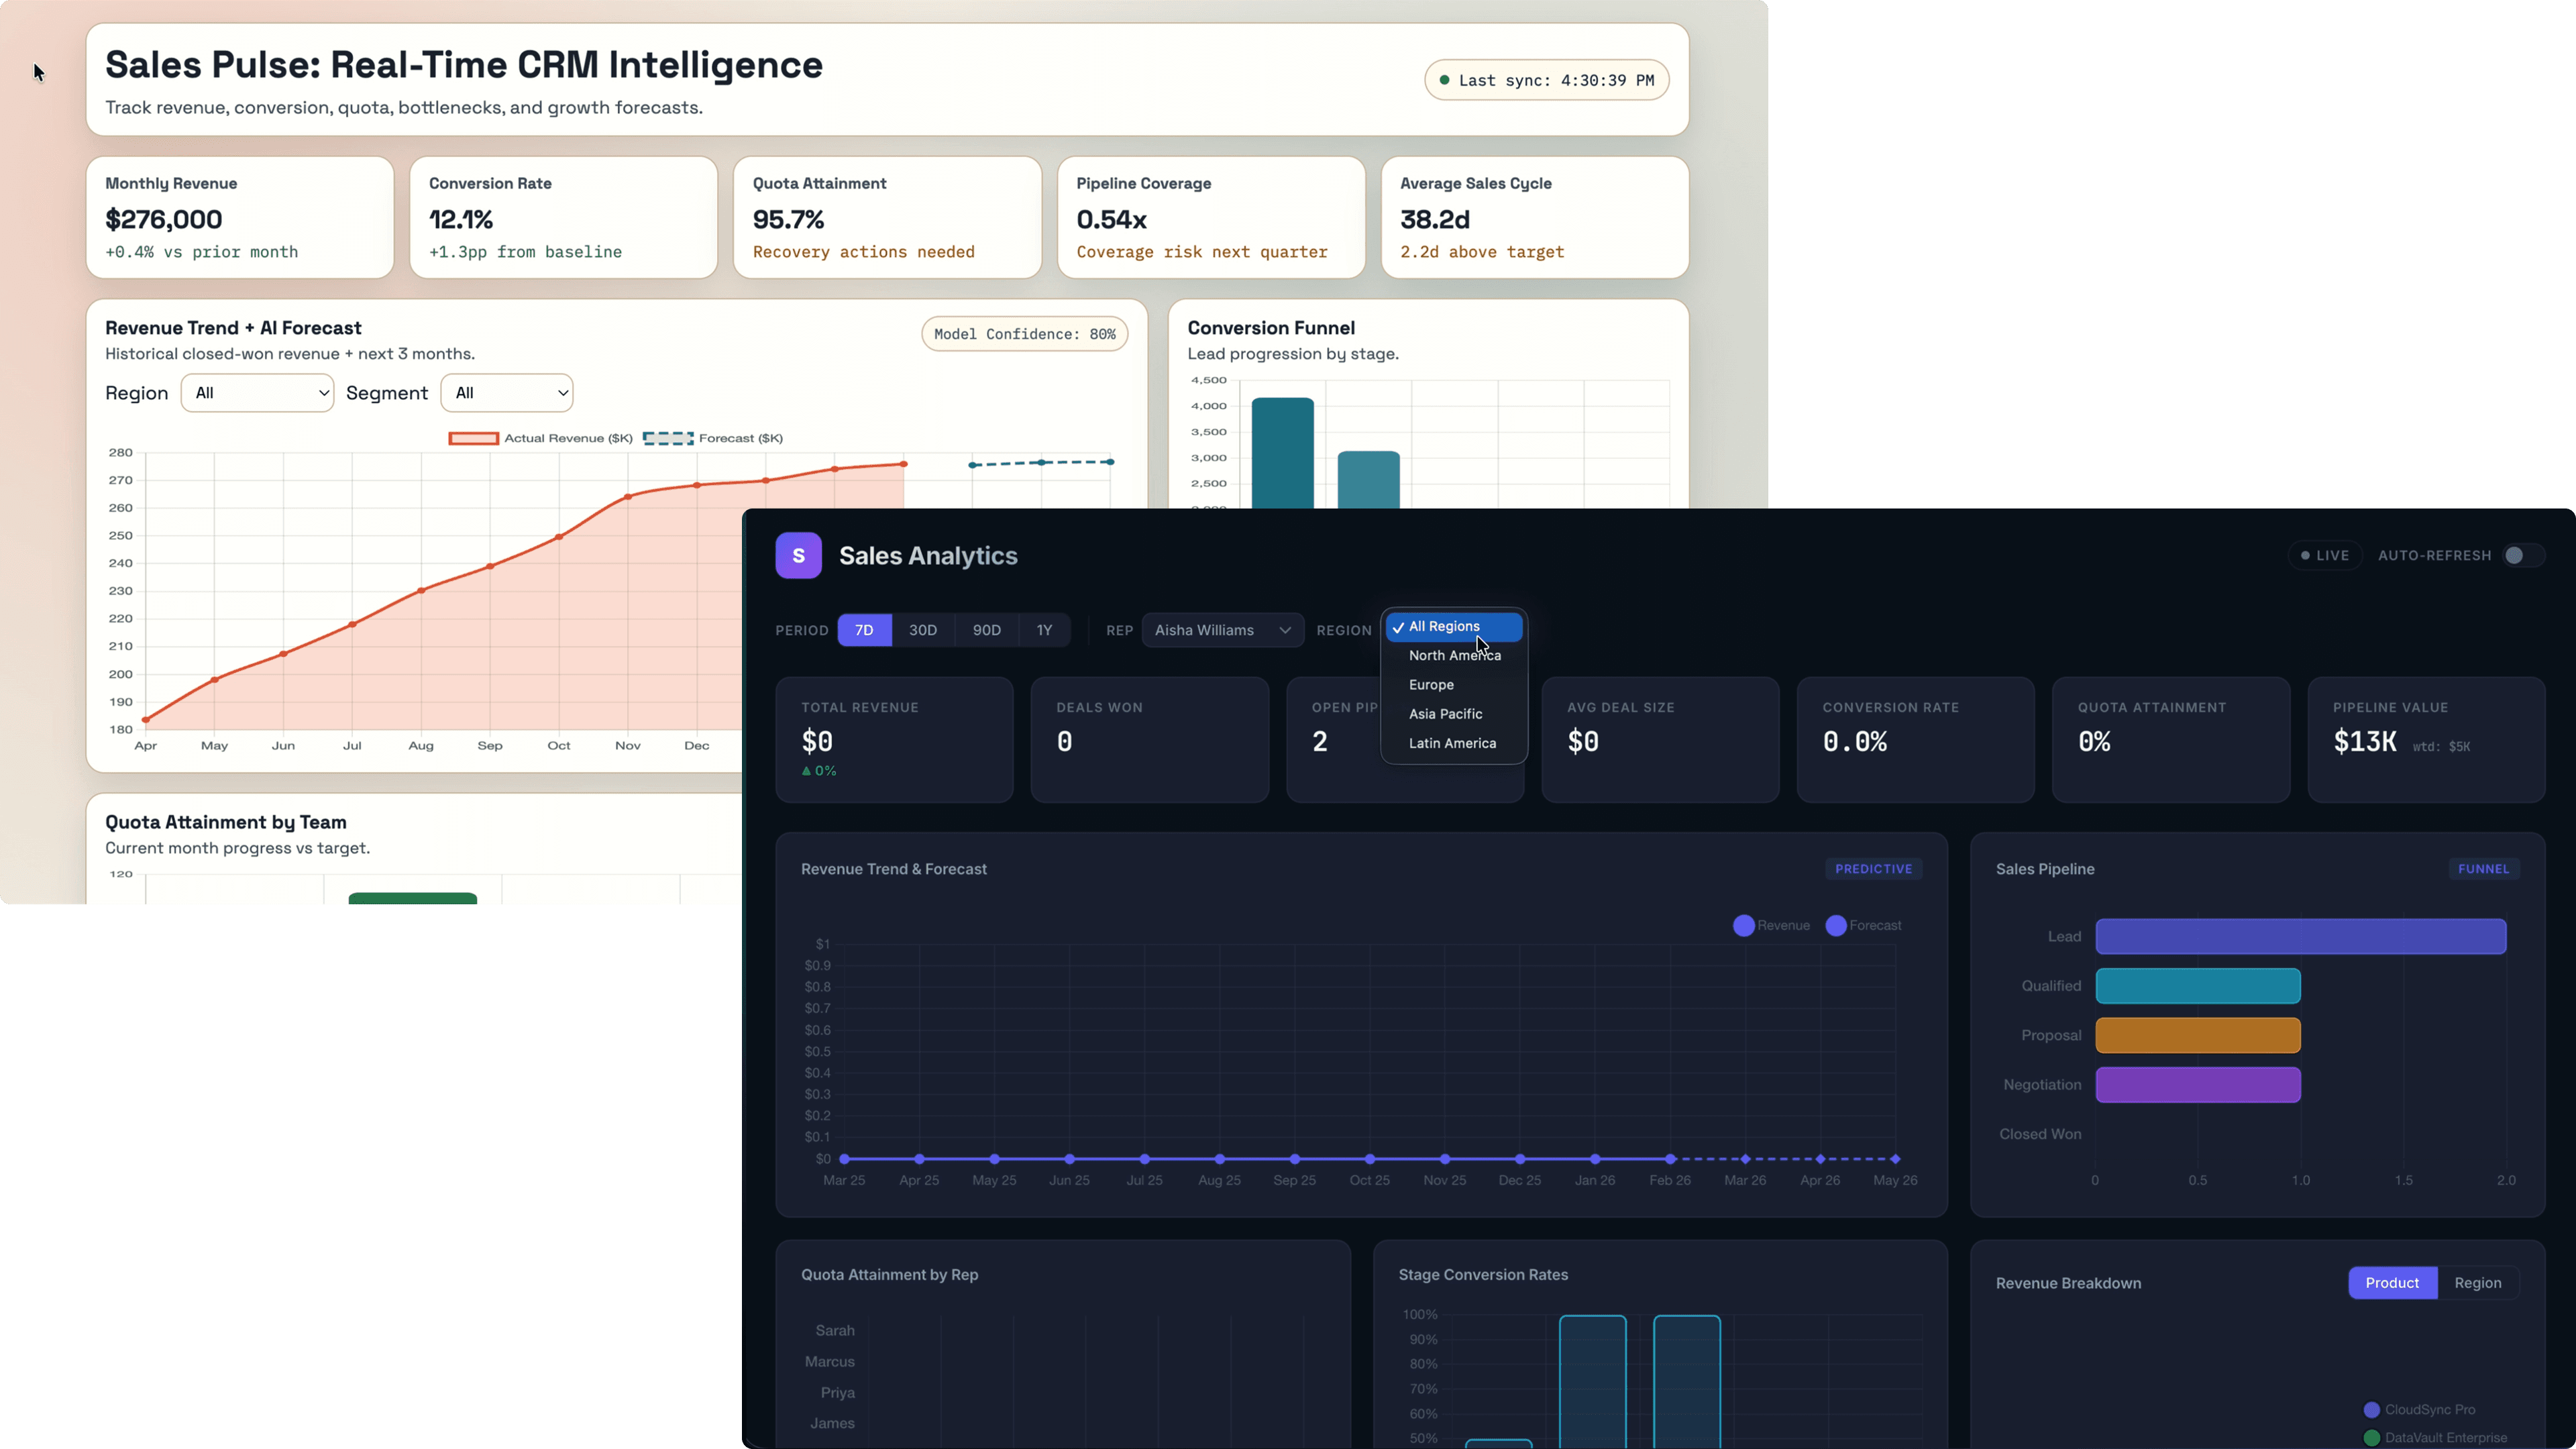Choose North America from region list
The width and height of the screenshot is (2576, 1449).
pyautogui.click(x=1454, y=655)
